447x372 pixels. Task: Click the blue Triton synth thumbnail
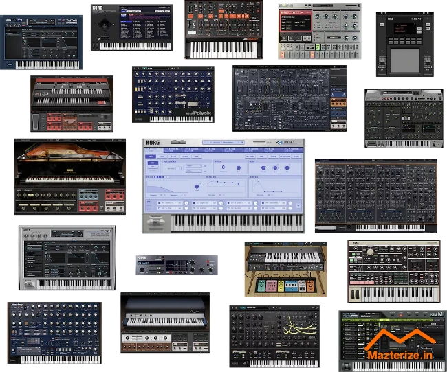41,43
